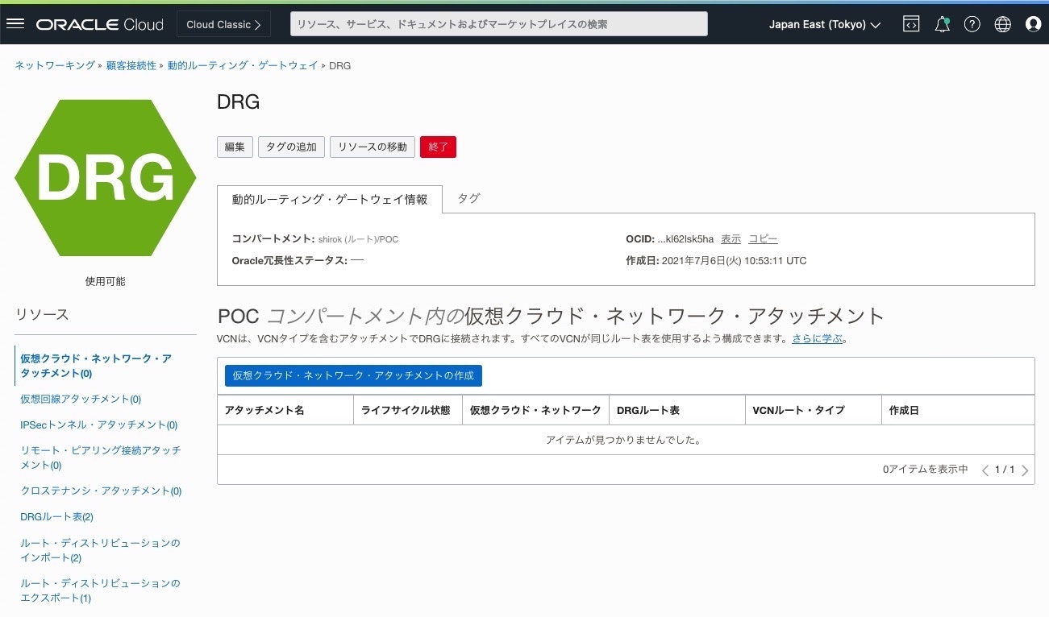This screenshot has width=1049, height=617.
Task: Focus the resource search field
Action: click(499, 24)
